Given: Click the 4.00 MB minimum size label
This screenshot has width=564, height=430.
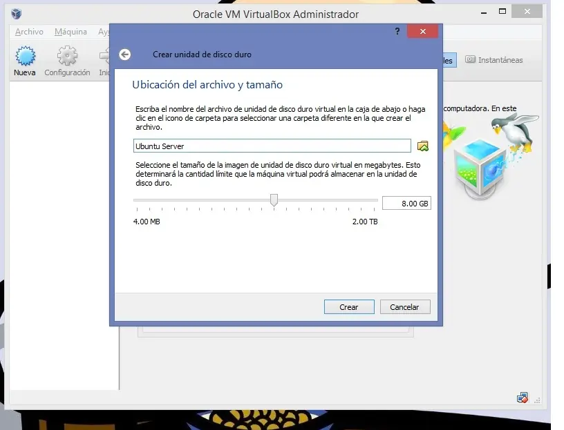Looking at the screenshot, I should (x=147, y=222).
